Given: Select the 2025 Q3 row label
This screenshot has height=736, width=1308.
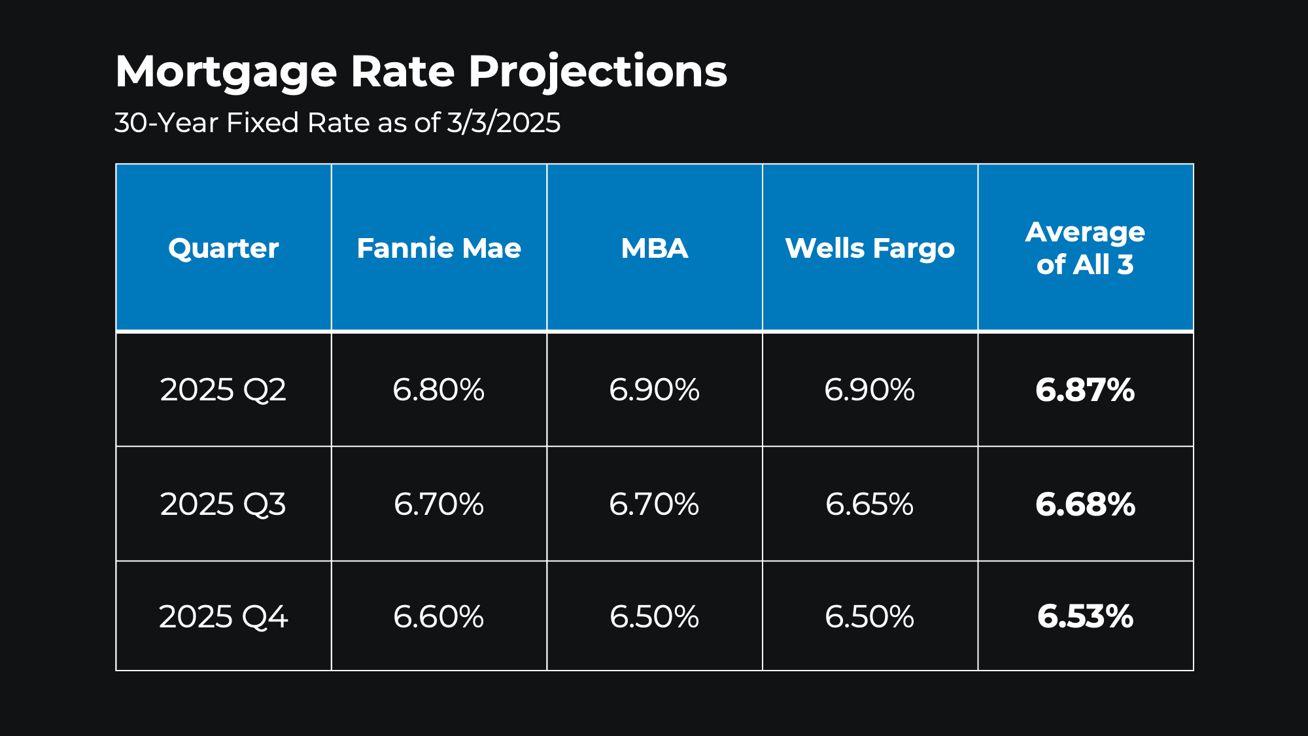Looking at the screenshot, I should tap(224, 504).
